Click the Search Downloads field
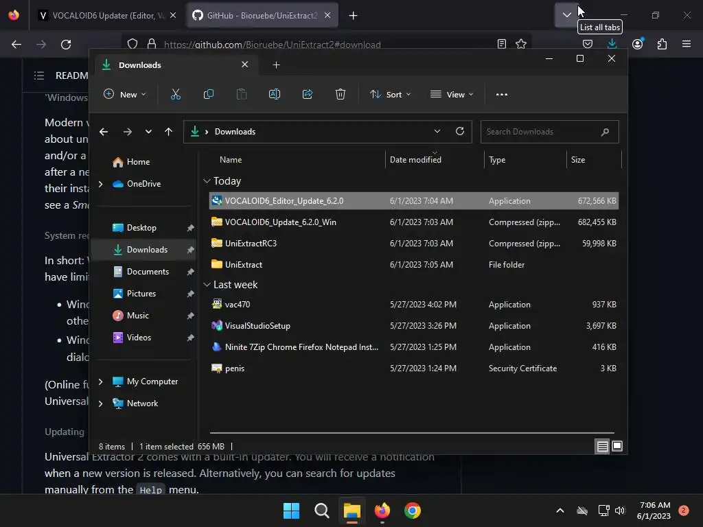Image resolution: width=703 pixels, height=527 pixels. 549,132
